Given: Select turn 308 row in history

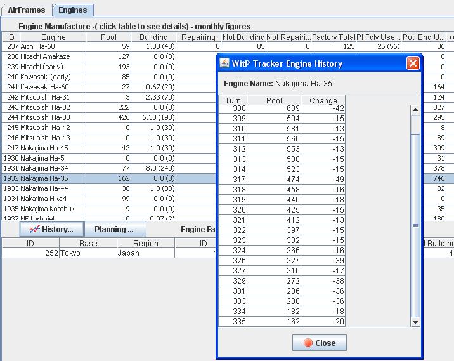Looking at the screenshot, I should point(282,108).
